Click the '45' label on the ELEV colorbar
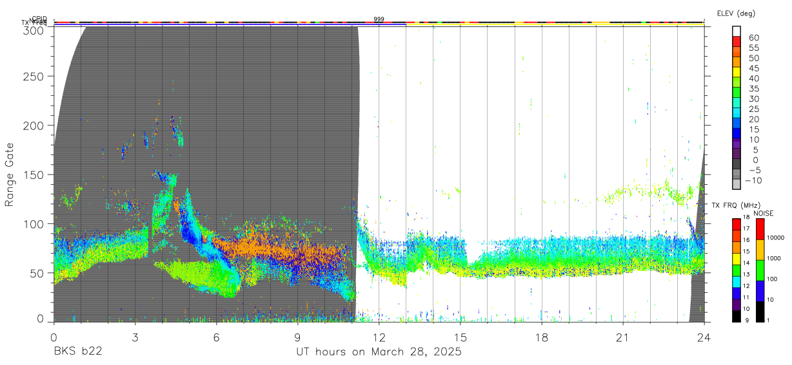 point(755,68)
